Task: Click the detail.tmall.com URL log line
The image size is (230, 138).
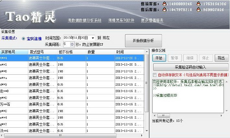Action: [x=188, y=85]
